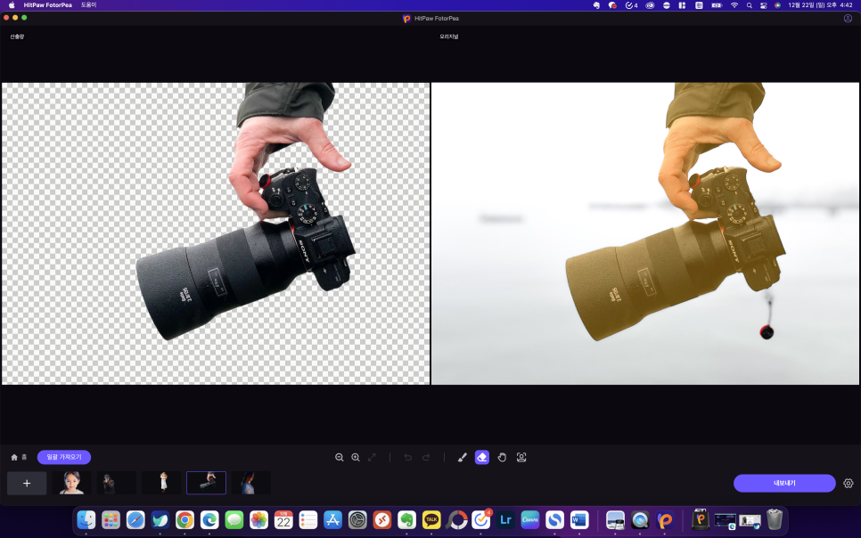Launch Microsoft Edge from the dock
The image size is (861, 538).
(x=209, y=519)
